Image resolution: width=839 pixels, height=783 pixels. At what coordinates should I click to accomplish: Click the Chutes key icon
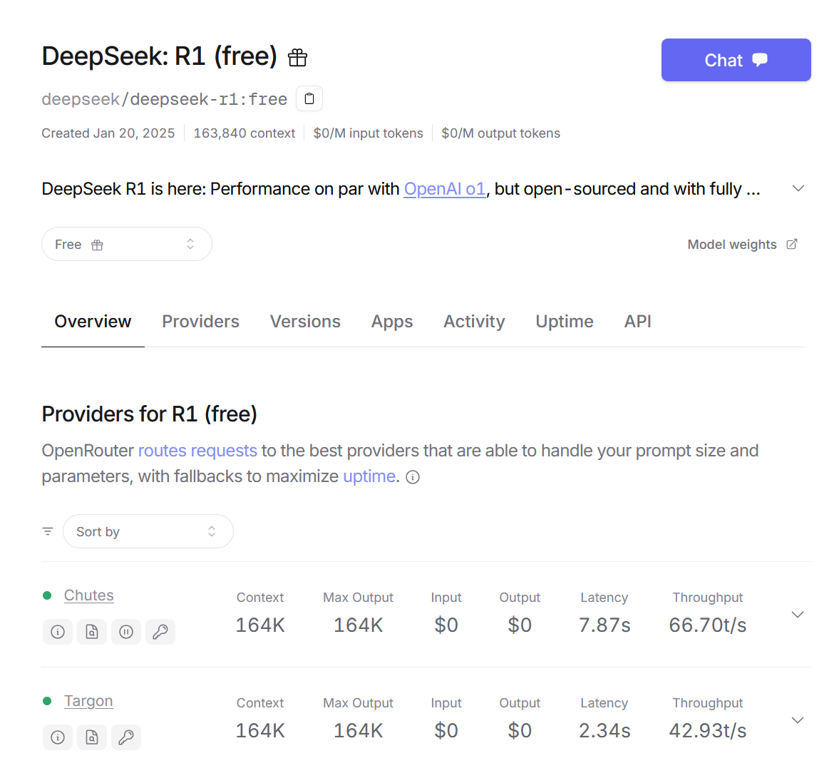coord(160,632)
